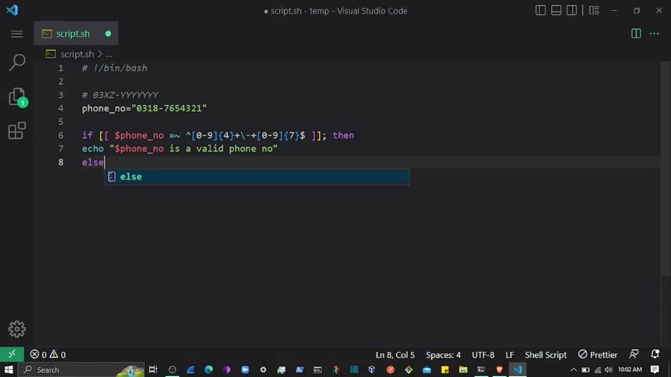Open editor More Actions menu

654,34
